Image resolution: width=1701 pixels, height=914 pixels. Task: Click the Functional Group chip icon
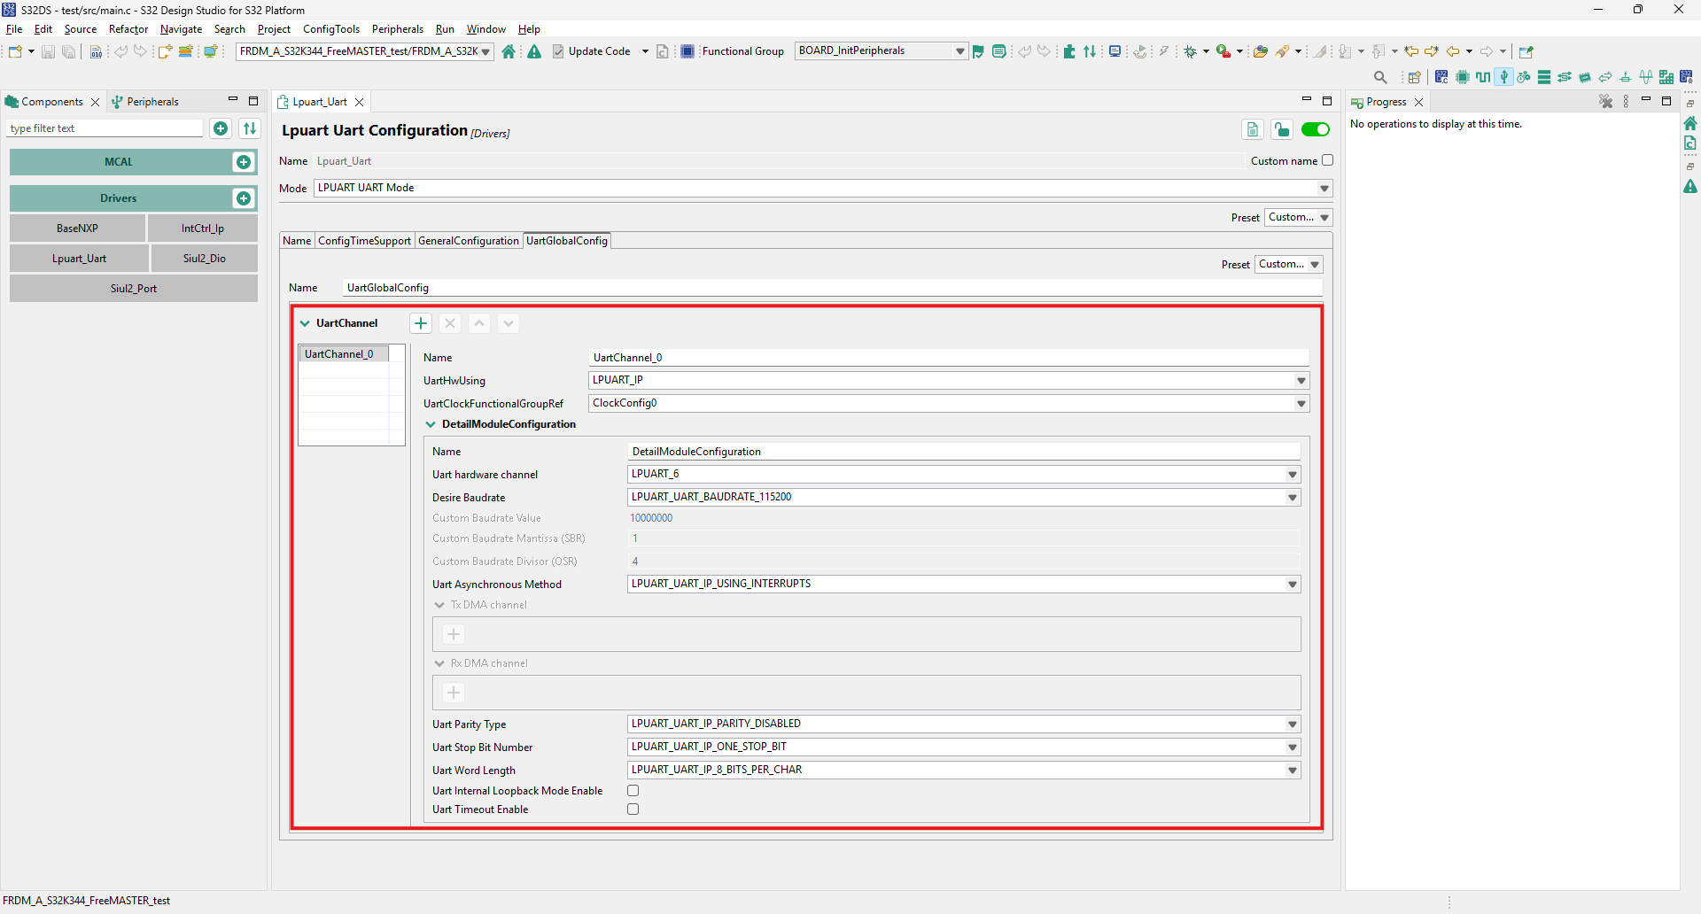[x=687, y=51]
